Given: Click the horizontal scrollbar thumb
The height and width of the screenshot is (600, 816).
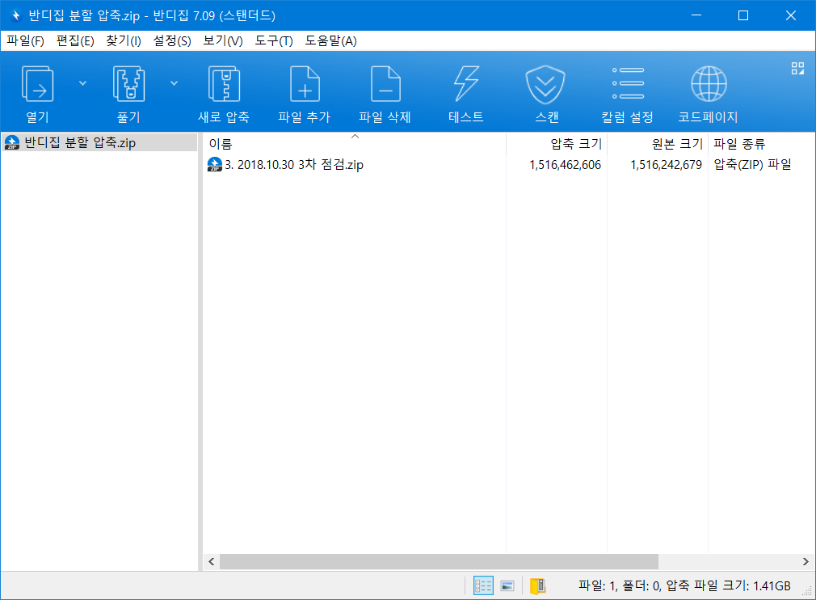Looking at the screenshot, I should pos(439,561).
